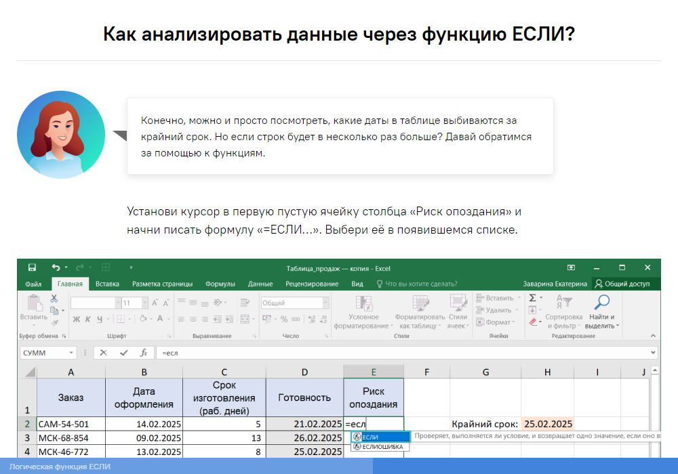Click the Cut scissors icon
Viewport: 678px width, 474px height.
click(54, 299)
